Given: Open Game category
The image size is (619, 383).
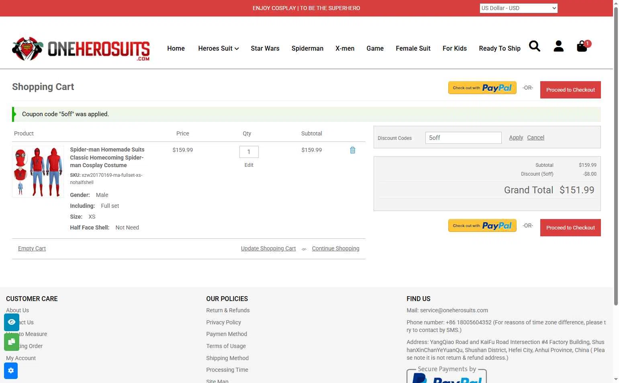Looking at the screenshot, I should [375, 48].
